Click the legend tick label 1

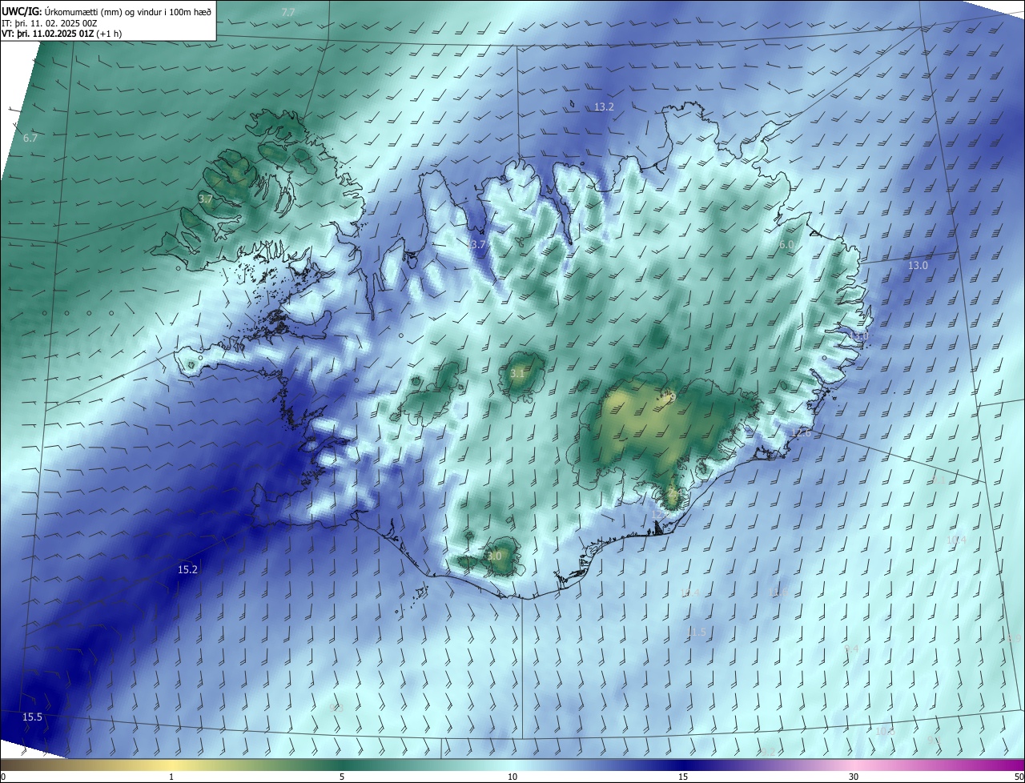click(x=171, y=777)
